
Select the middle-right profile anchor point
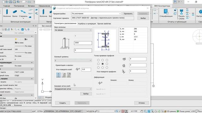[107, 64]
